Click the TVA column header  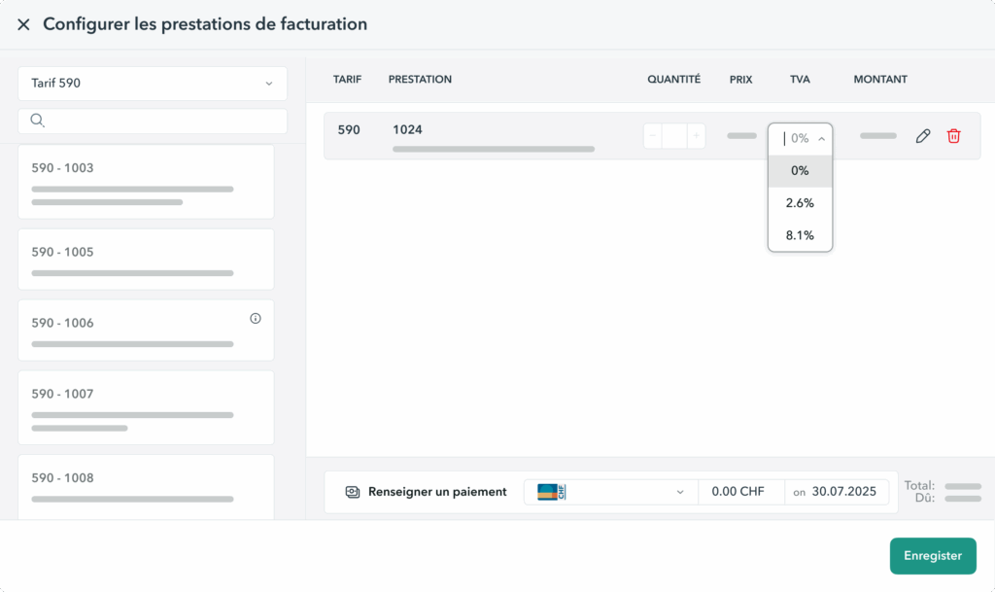click(x=800, y=80)
